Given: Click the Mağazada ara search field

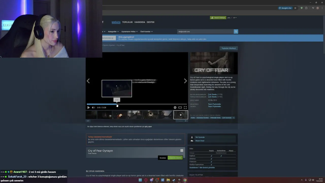Looking at the screenshot, I should pos(205,32).
